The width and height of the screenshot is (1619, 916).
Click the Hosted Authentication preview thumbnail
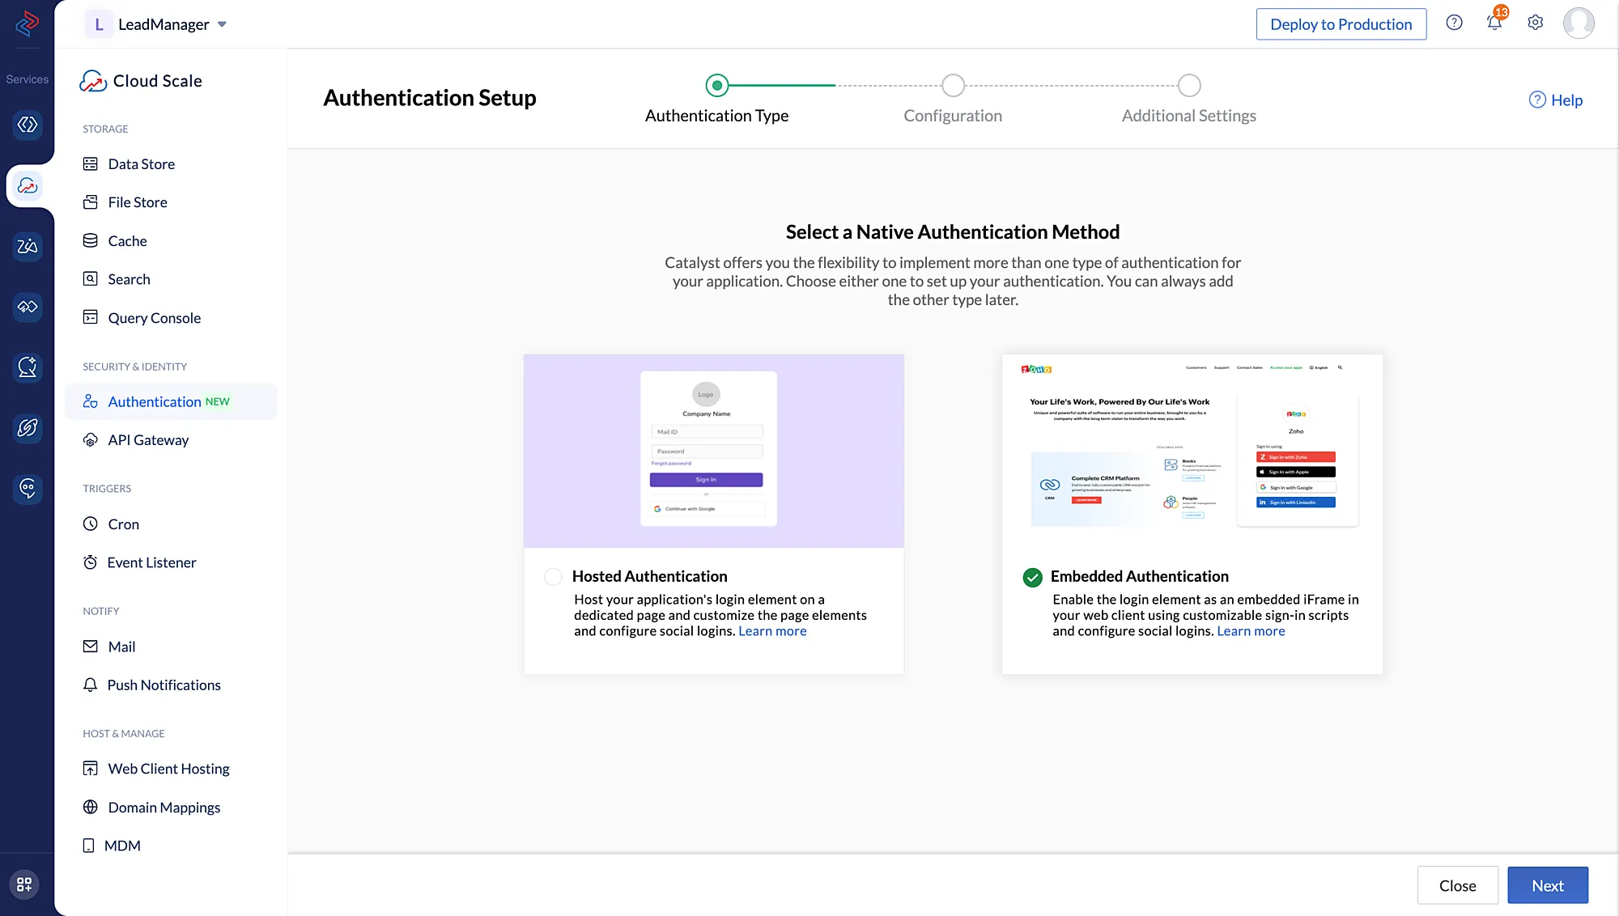(x=713, y=451)
